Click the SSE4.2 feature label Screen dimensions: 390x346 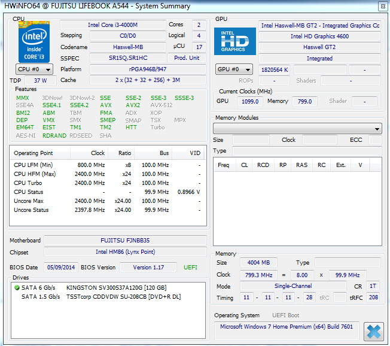tap(79, 105)
